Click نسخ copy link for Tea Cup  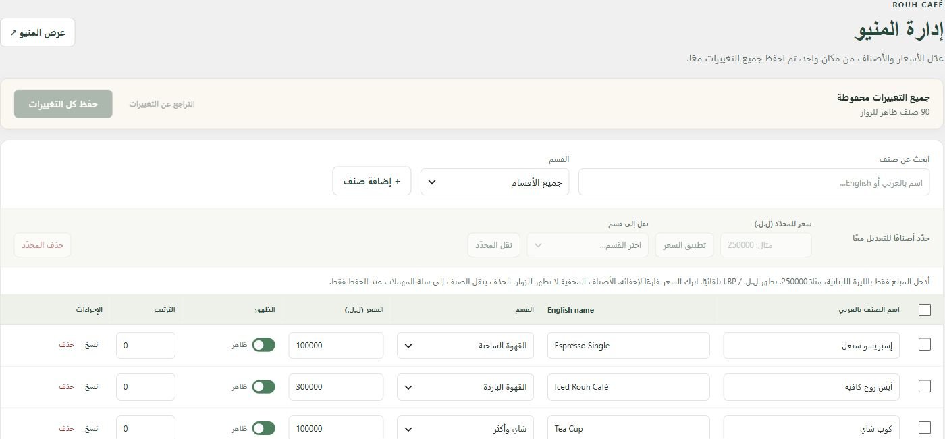tap(91, 428)
